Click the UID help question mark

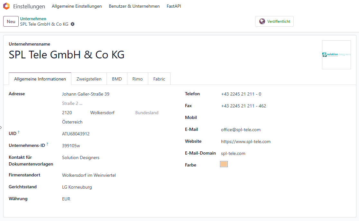pos(19,132)
